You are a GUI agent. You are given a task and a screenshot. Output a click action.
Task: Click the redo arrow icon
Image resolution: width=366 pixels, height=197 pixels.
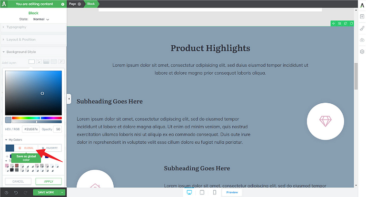25,193
